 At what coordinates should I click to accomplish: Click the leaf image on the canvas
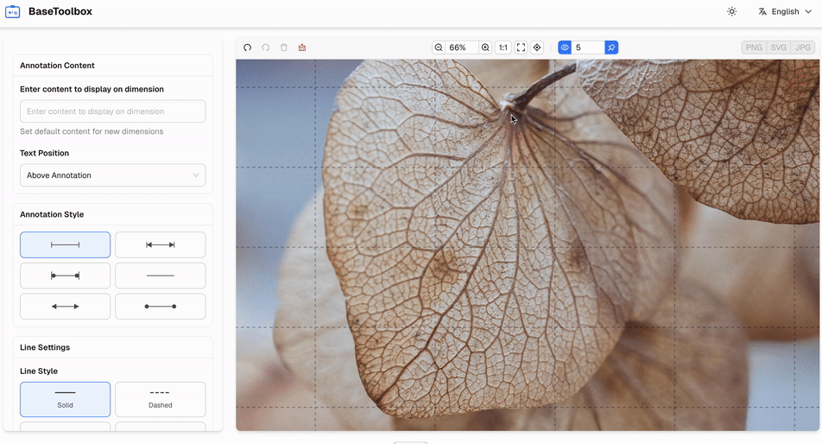point(528,244)
